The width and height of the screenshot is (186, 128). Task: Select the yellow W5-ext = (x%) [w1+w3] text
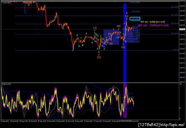(x=153, y=22)
